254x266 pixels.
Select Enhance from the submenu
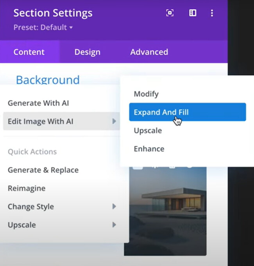point(149,149)
